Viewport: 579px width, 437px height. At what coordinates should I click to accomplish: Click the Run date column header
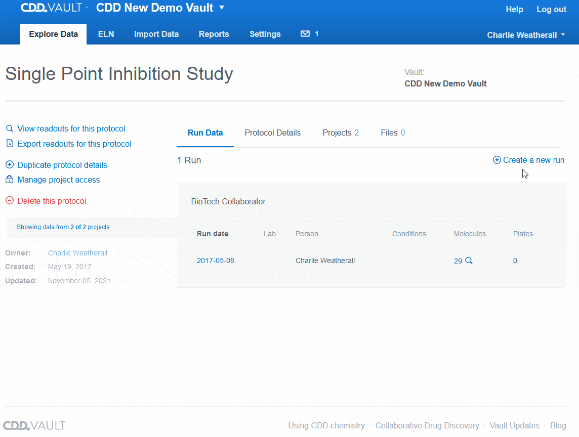point(213,234)
